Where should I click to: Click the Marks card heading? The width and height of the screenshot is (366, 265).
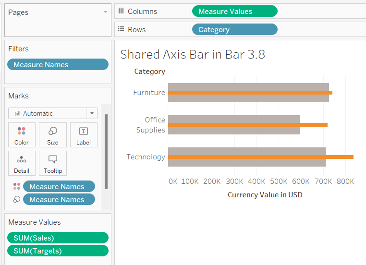(x=18, y=96)
